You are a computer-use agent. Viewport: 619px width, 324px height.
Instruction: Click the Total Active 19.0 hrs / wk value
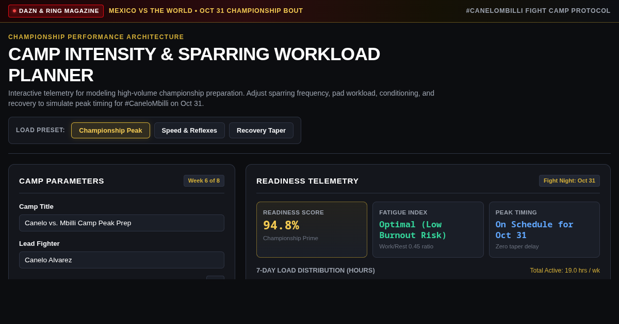565,271
